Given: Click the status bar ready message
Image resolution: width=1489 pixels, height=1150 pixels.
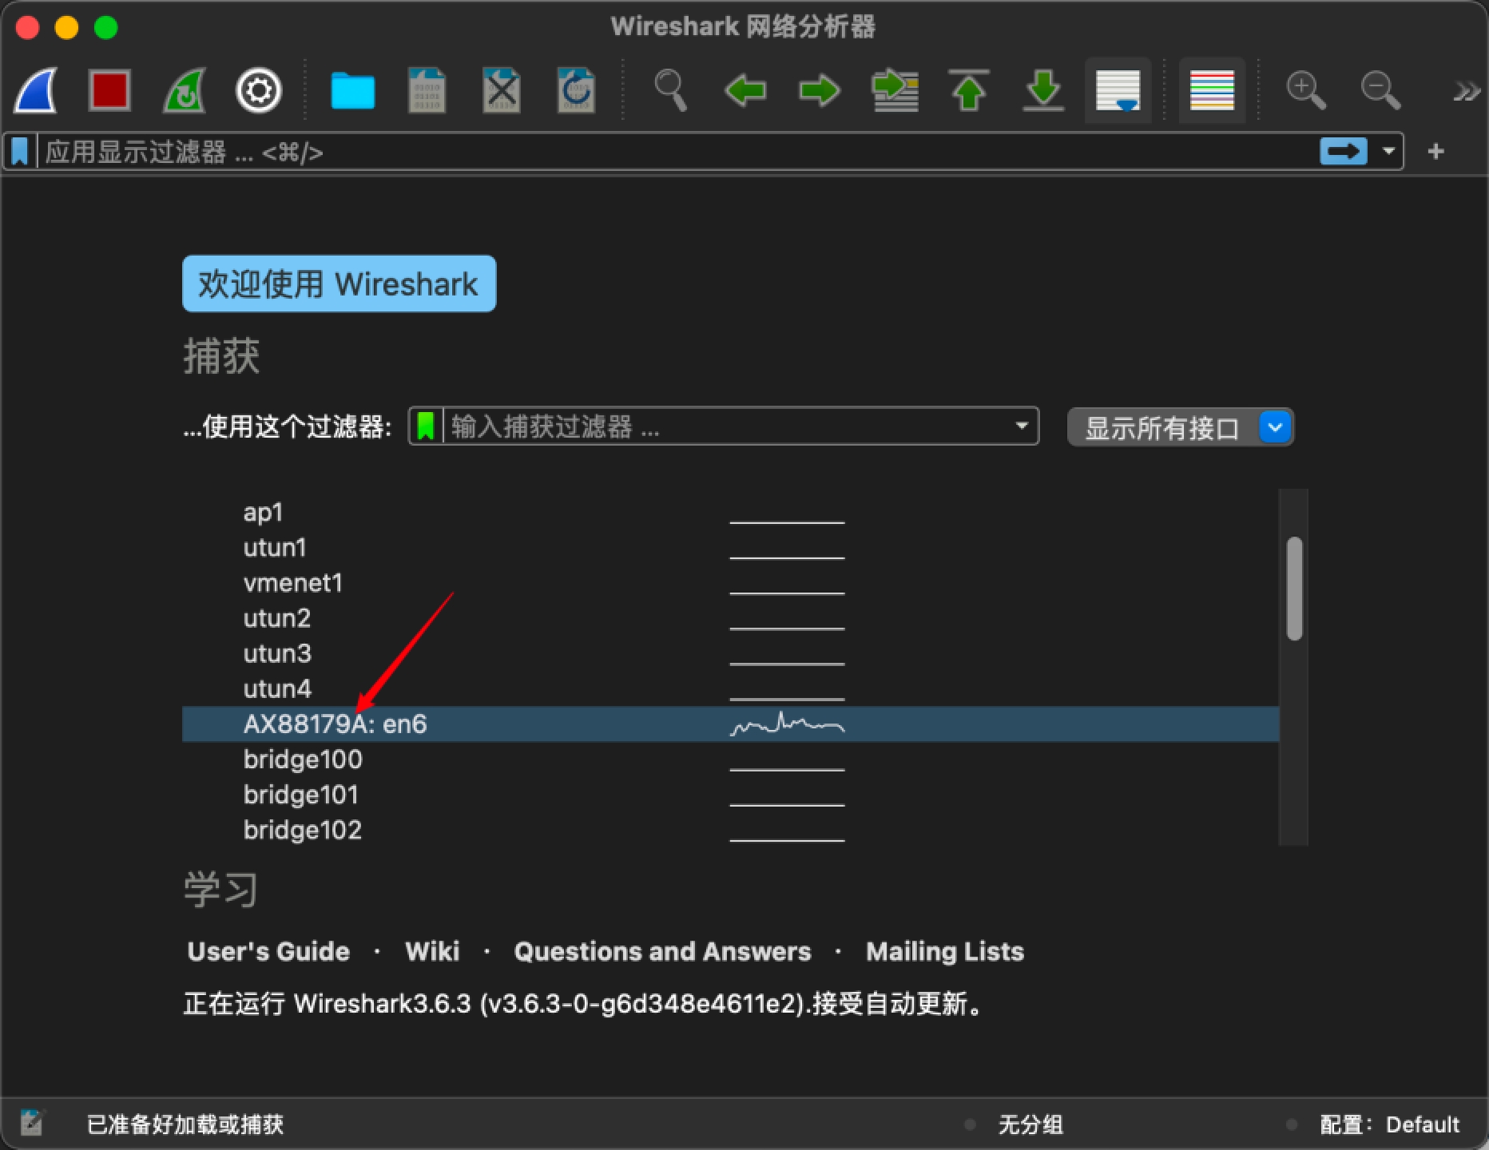Looking at the screenshot, I should coord(185,1124).
